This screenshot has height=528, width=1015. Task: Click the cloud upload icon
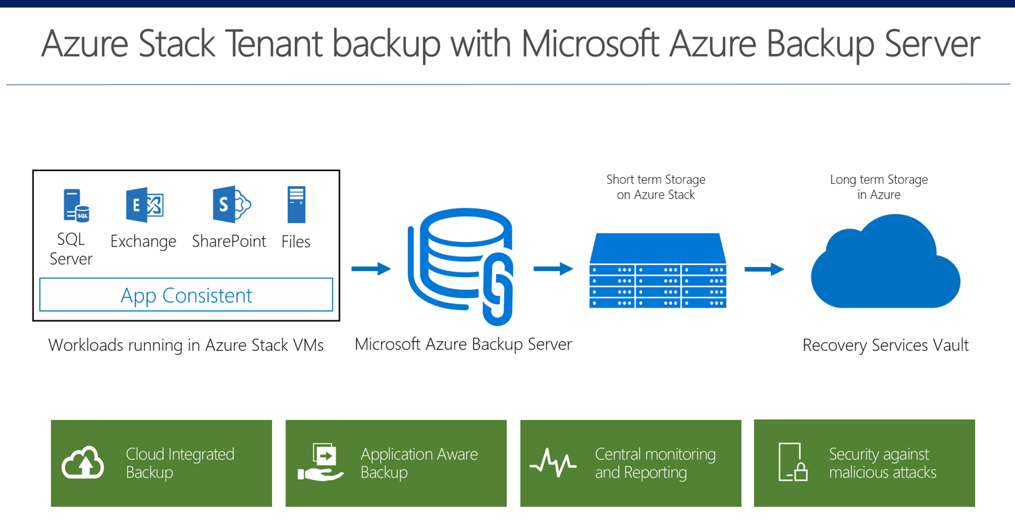tap(83, 463)
